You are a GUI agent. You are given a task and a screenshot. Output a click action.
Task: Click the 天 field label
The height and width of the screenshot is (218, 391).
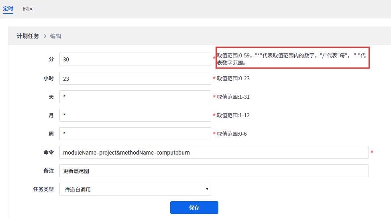pos(51,97)
